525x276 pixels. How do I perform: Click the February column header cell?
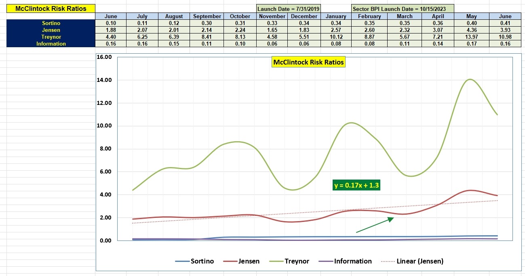point(369,17)
